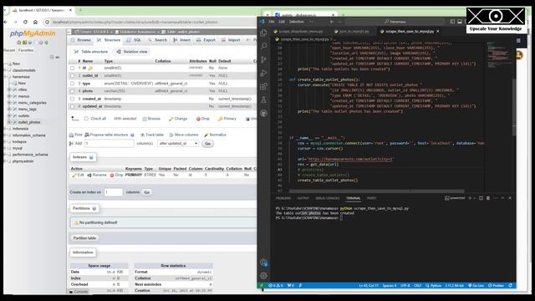This screenshot has width=535, height=301.
Task: Open the File menu in VS Code
Action: (272, 22)
